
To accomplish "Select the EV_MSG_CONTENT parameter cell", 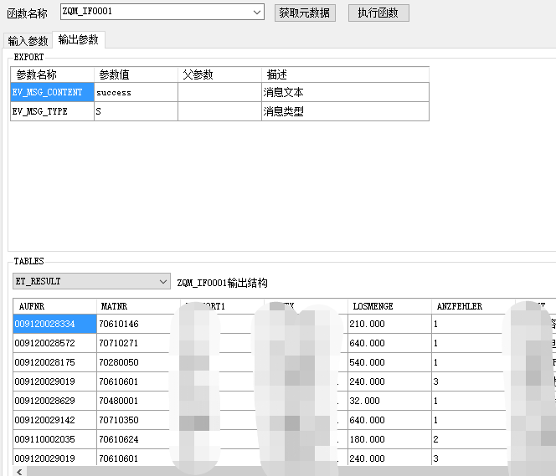I will 53,92.
